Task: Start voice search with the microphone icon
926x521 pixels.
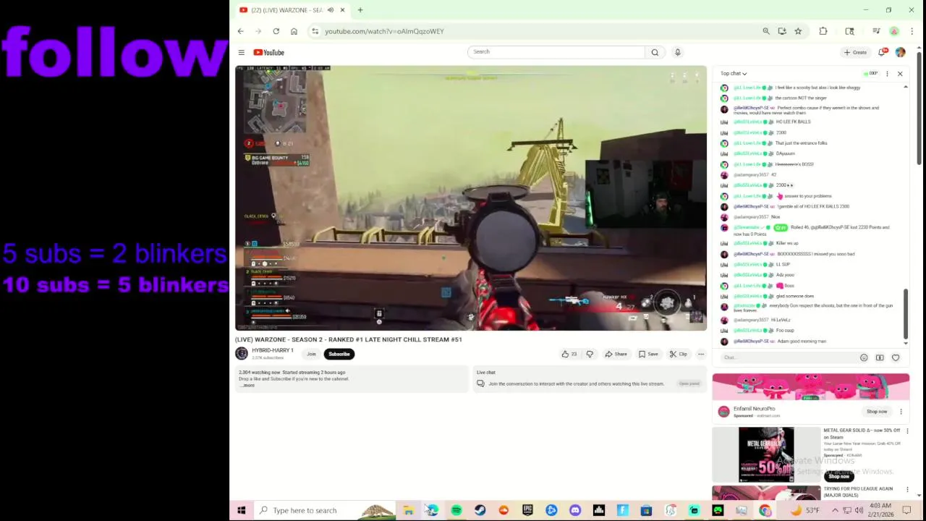Action: click(677, 52)
